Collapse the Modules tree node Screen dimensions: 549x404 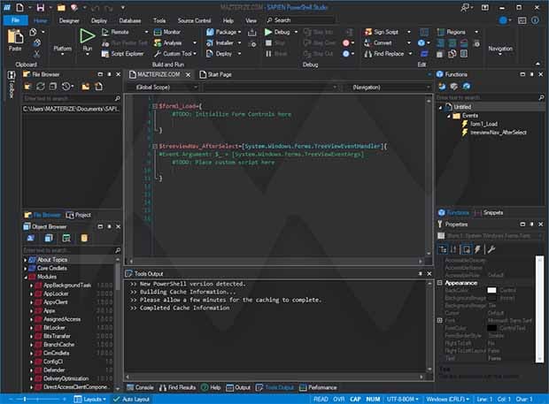(x=26, y=277)
